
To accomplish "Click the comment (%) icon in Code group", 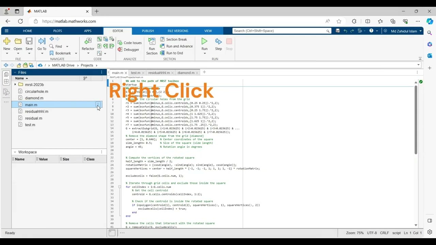I will [x=99, y=39].
